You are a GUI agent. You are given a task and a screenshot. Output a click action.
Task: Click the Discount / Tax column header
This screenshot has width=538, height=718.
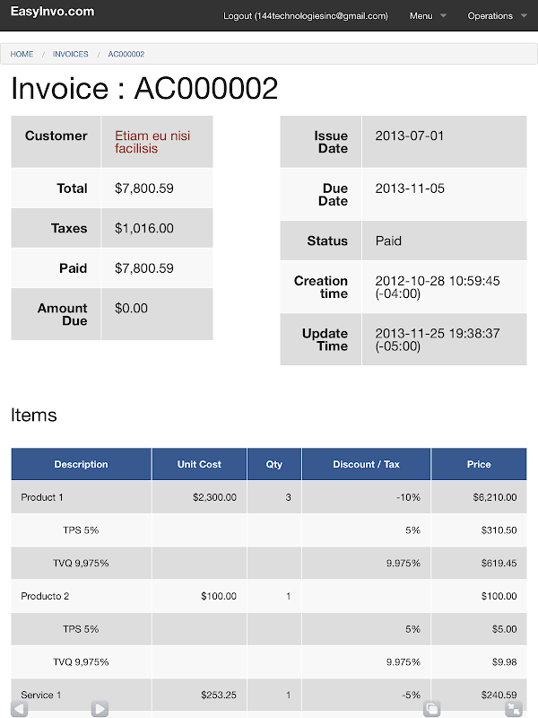pos(366,464)
